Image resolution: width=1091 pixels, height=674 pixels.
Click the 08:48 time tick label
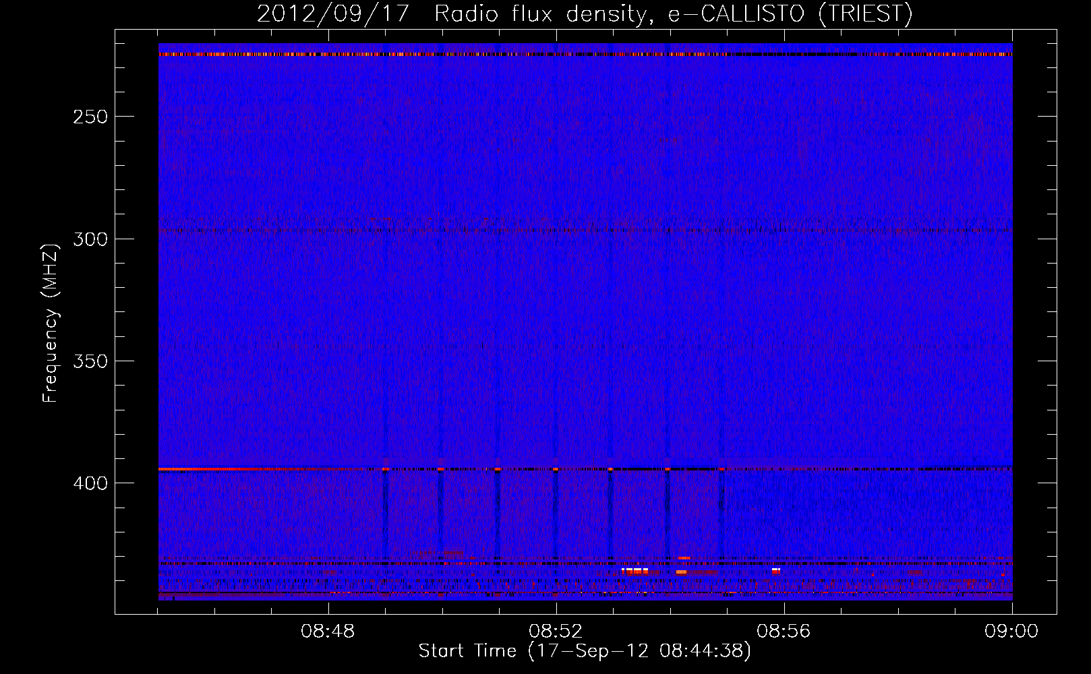[x=328, y=632]
